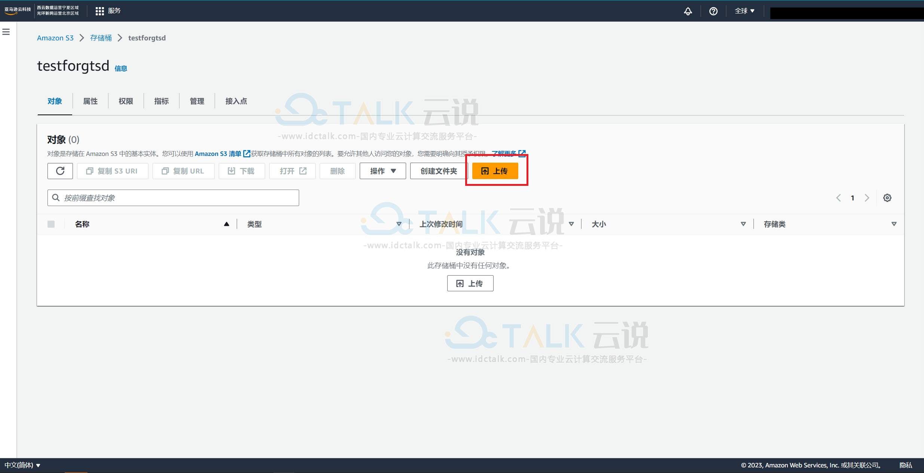
Task: Refresh the objects list
Action: click(60, 171)
